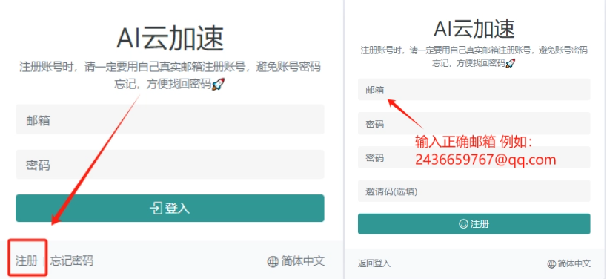
Task: Focus the second 密码 confirm field on registration form
Action: 474,157
